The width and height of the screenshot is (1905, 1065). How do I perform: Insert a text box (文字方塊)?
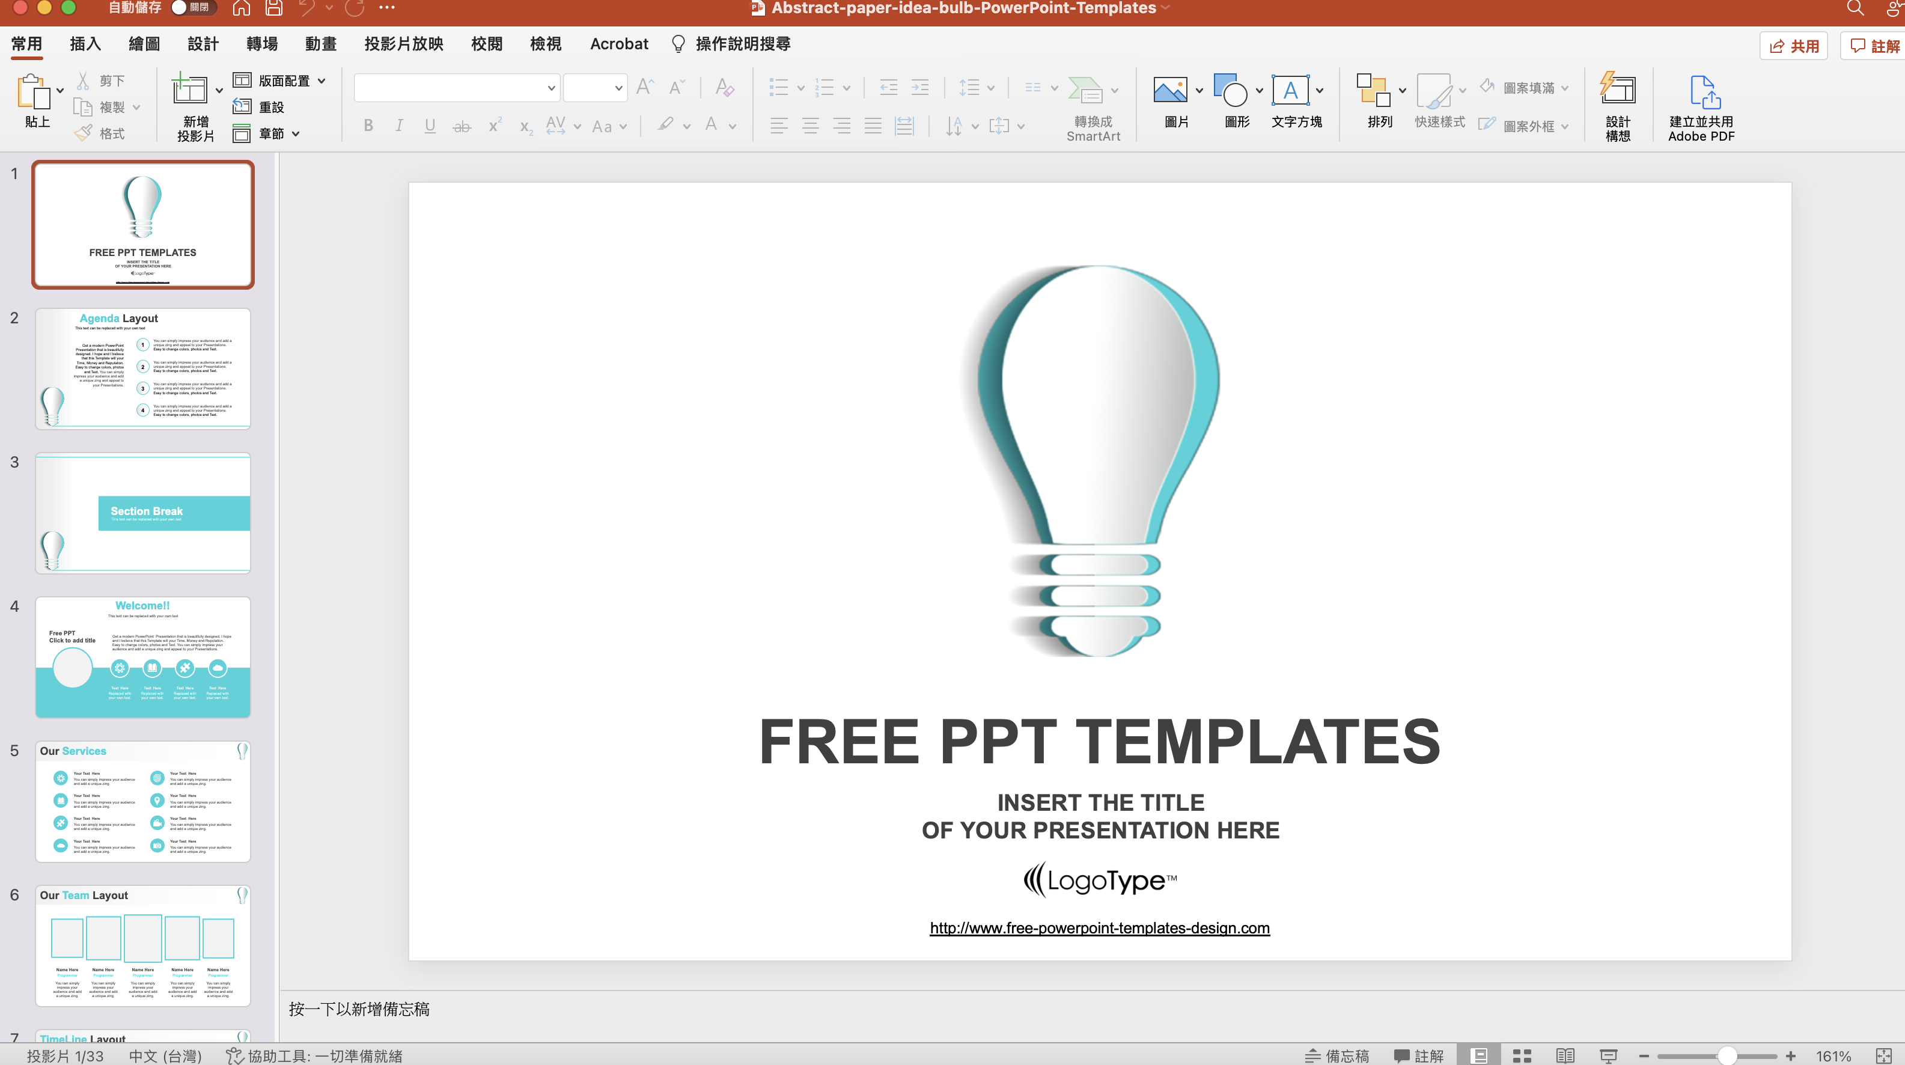tap(1290, 90)
